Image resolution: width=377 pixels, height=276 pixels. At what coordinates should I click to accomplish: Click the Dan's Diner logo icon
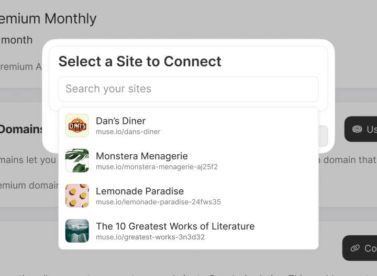click(77, 125)
